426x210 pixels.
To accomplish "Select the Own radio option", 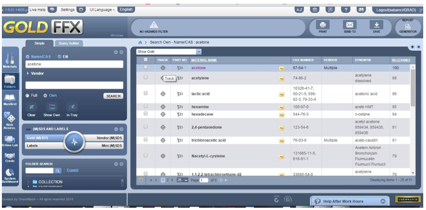I will 45,96.
